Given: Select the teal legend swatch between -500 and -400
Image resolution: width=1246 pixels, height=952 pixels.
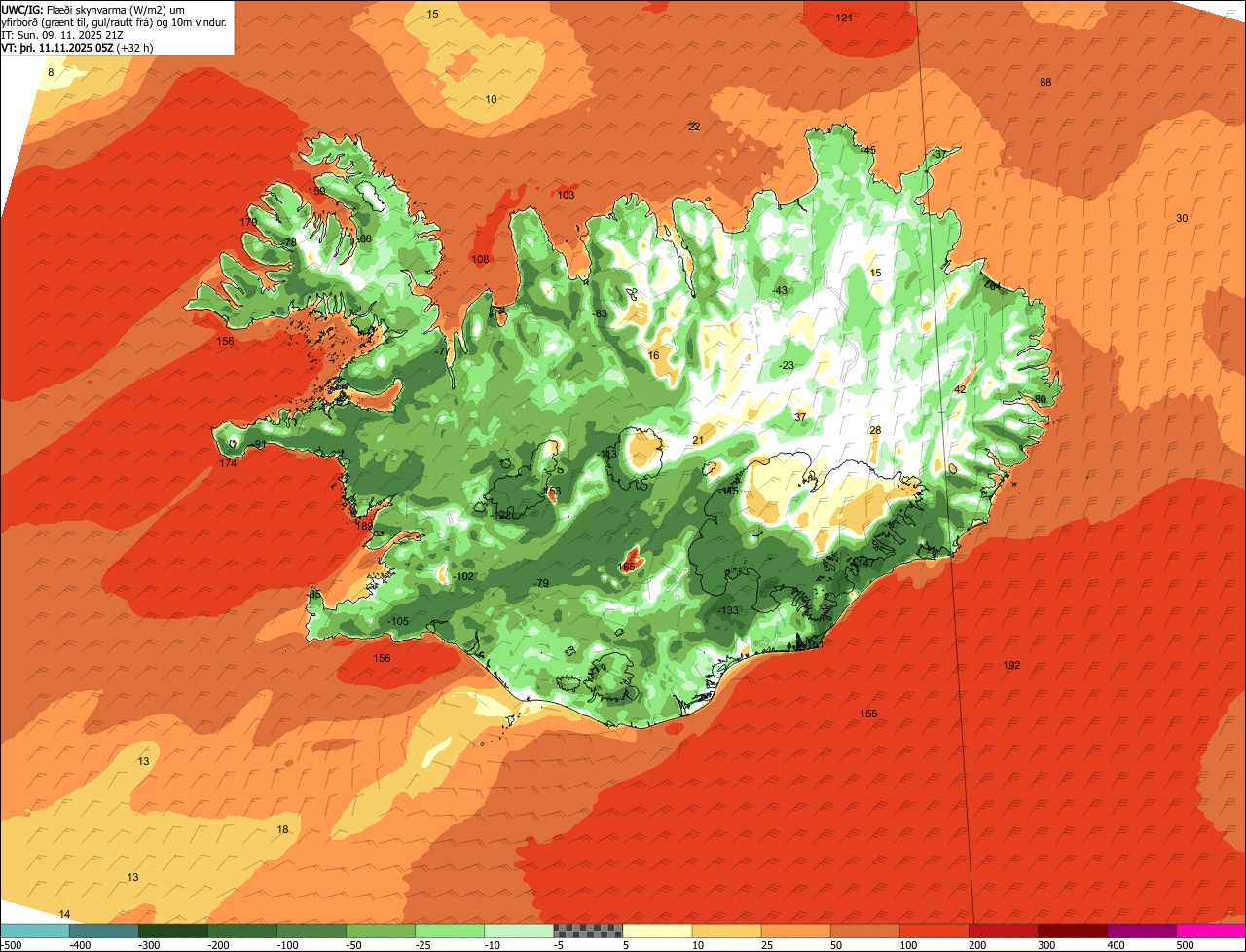Looking at the screenshot, I should tap(34, 931).
